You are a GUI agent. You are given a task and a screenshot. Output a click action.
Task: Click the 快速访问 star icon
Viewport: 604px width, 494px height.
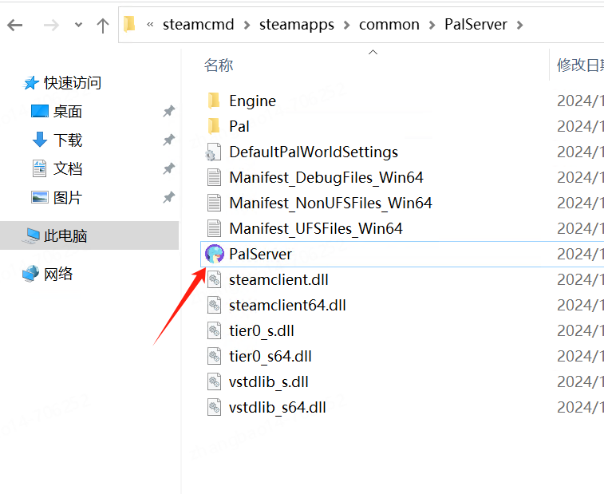[31, 83]
